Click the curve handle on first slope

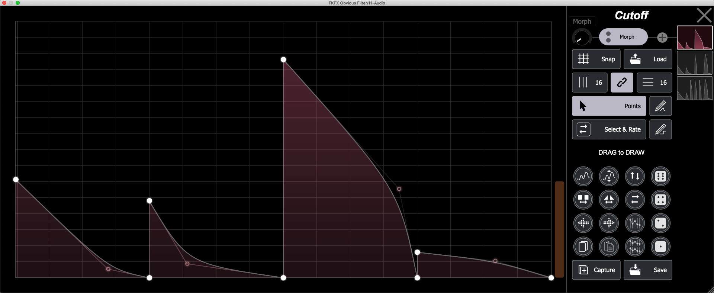tap(108, 269)
